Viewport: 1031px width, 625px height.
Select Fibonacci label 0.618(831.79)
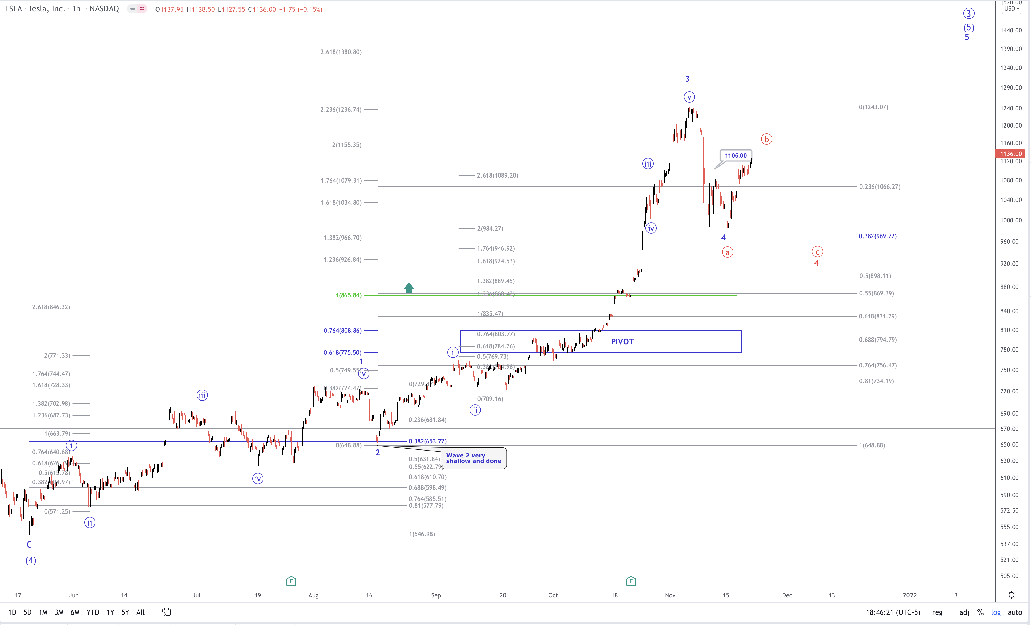[878, 316]
